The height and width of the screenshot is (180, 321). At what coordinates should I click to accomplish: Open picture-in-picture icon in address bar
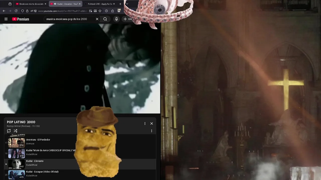[x=91, y=11]
